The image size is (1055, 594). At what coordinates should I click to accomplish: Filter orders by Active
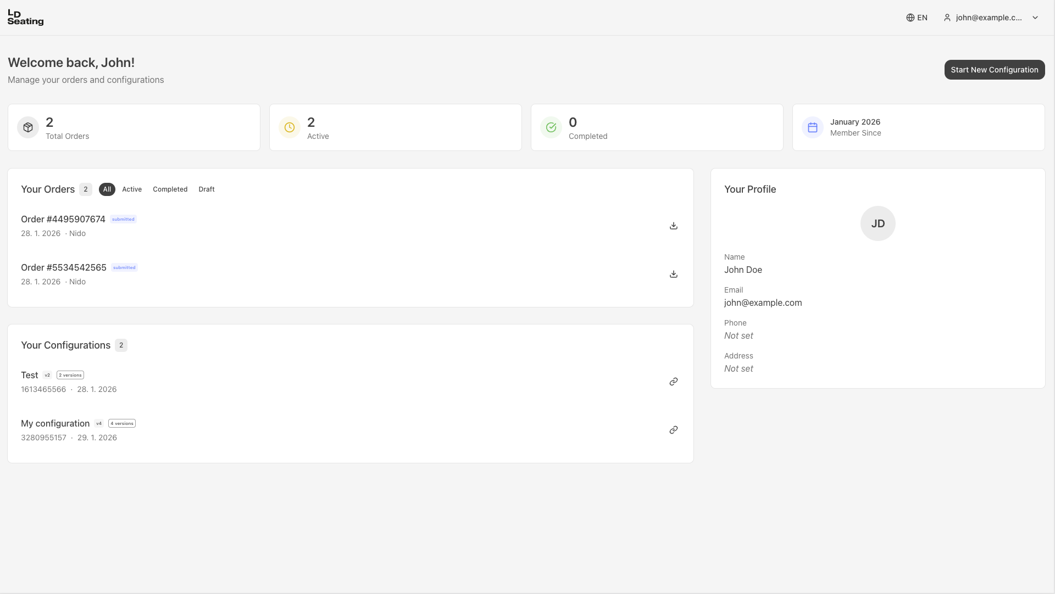tap(132, 189)
